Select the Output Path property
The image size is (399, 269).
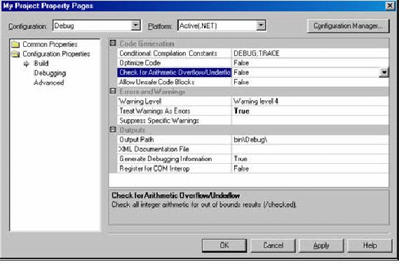pyautogui.click(x=175, y=139)
